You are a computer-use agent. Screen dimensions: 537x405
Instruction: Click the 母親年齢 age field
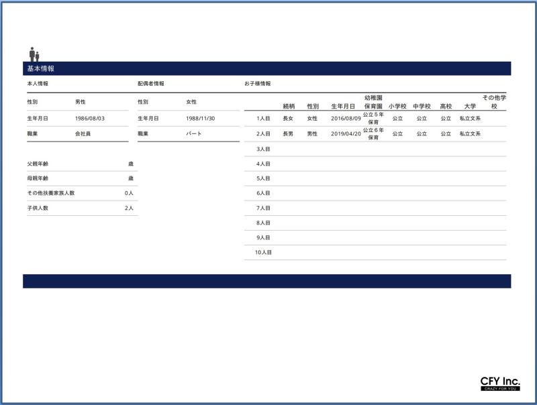pos(130,178)
